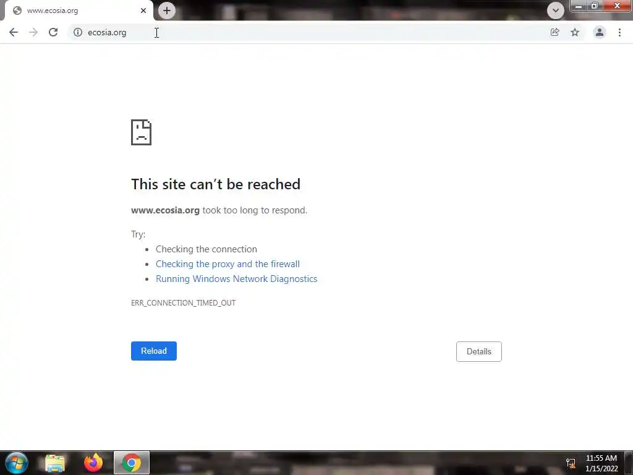633x475 pixels.
Task: Click the sad page error icon
Action: coord(142,132)
